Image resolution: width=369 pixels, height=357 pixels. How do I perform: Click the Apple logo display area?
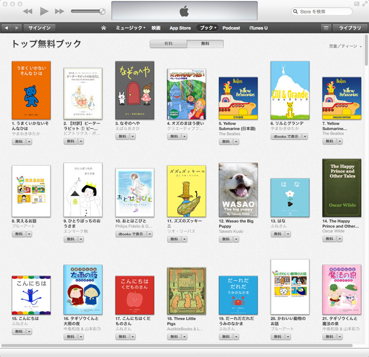click(184, 11)
